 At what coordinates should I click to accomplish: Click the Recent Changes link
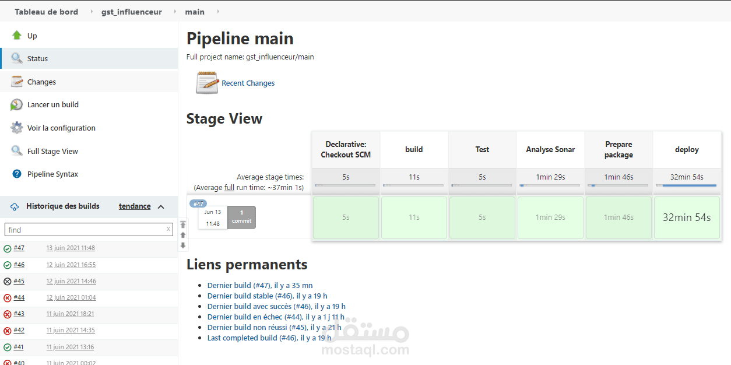click(248, 83)
